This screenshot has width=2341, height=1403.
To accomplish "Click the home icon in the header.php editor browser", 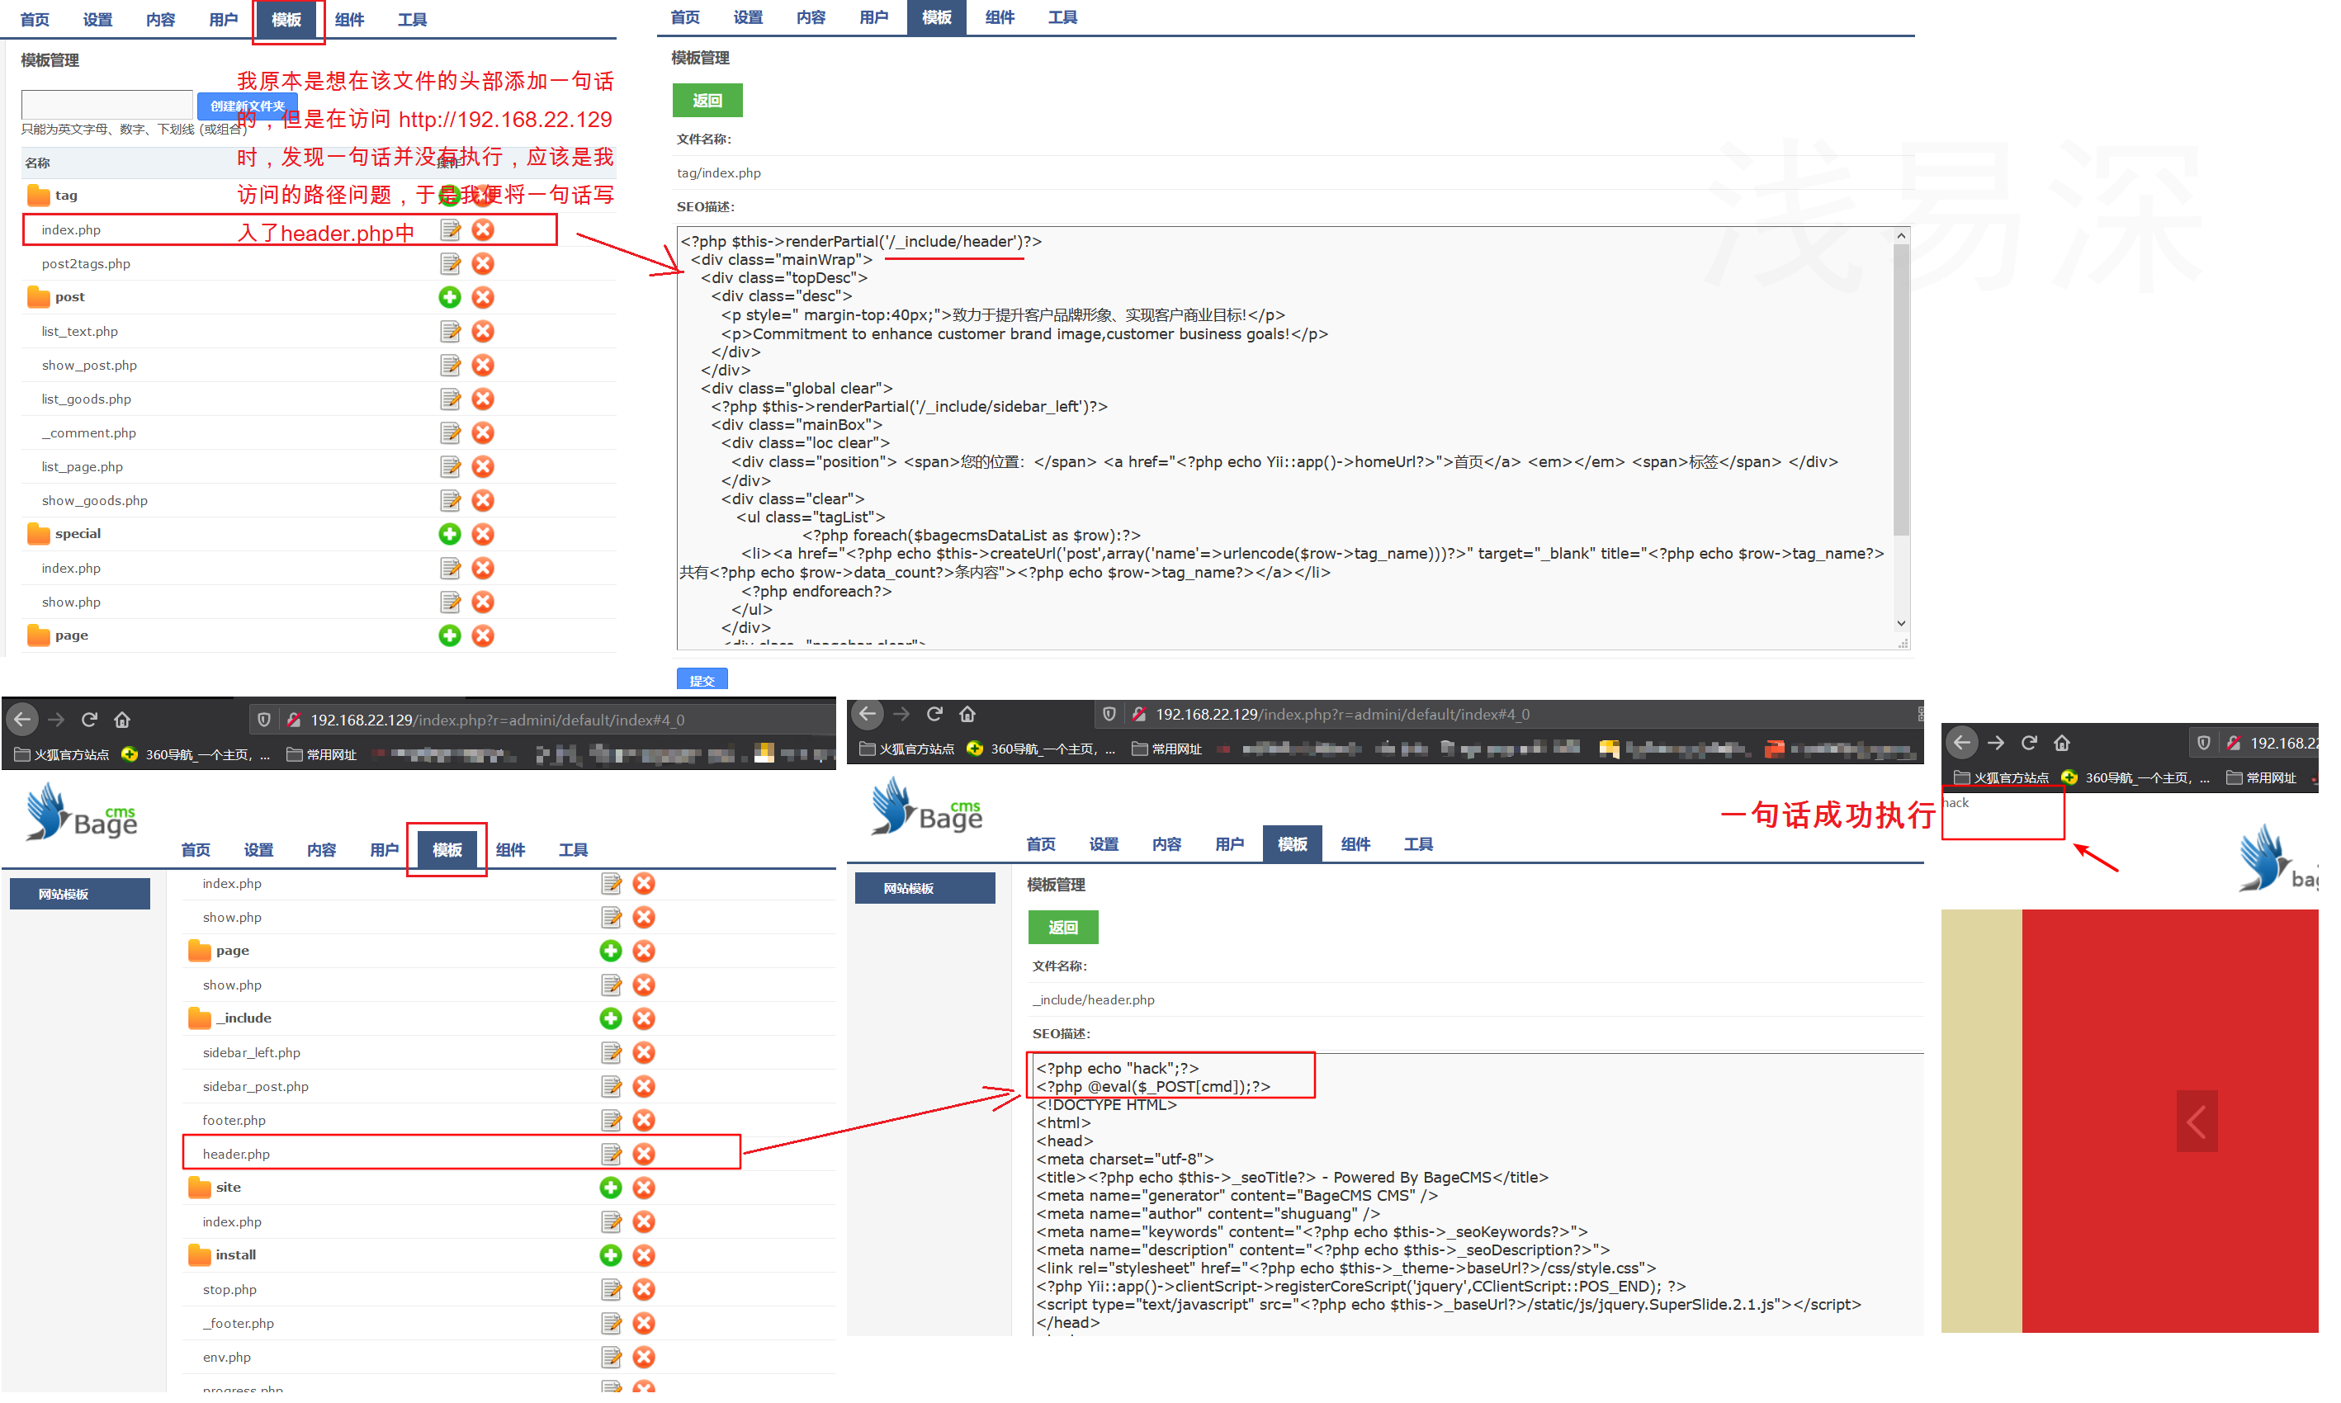I will (967, 715).
